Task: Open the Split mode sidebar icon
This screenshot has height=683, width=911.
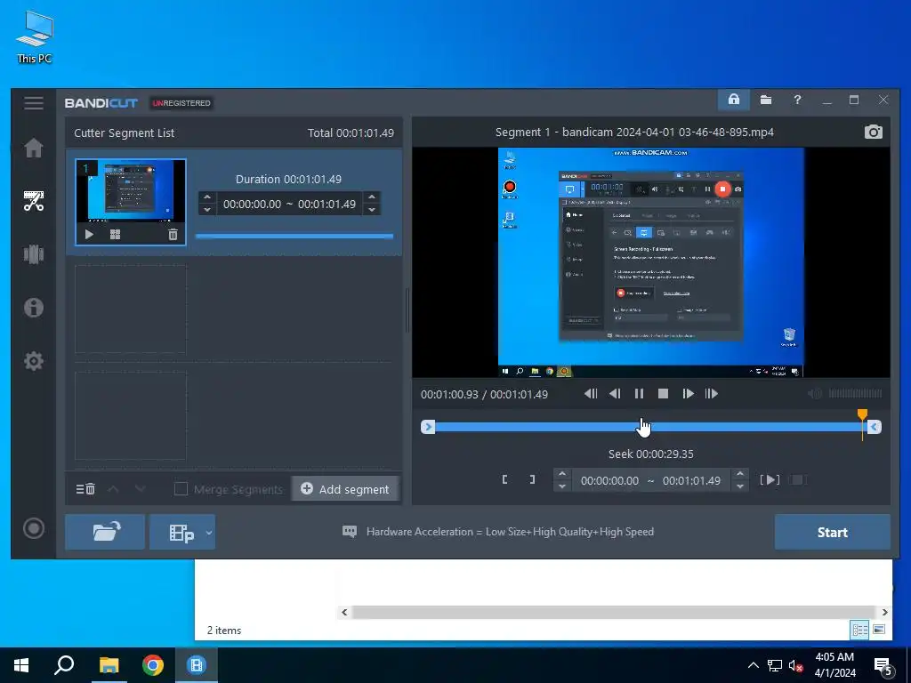Action: click(34, 253)
